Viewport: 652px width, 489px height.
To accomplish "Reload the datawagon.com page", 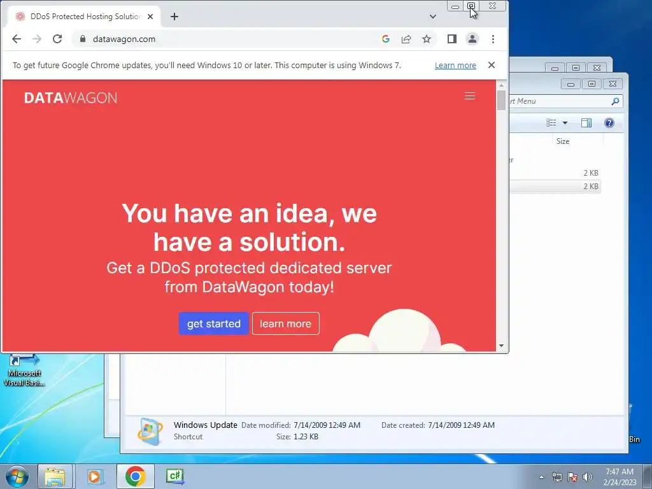I will point(57,39).
